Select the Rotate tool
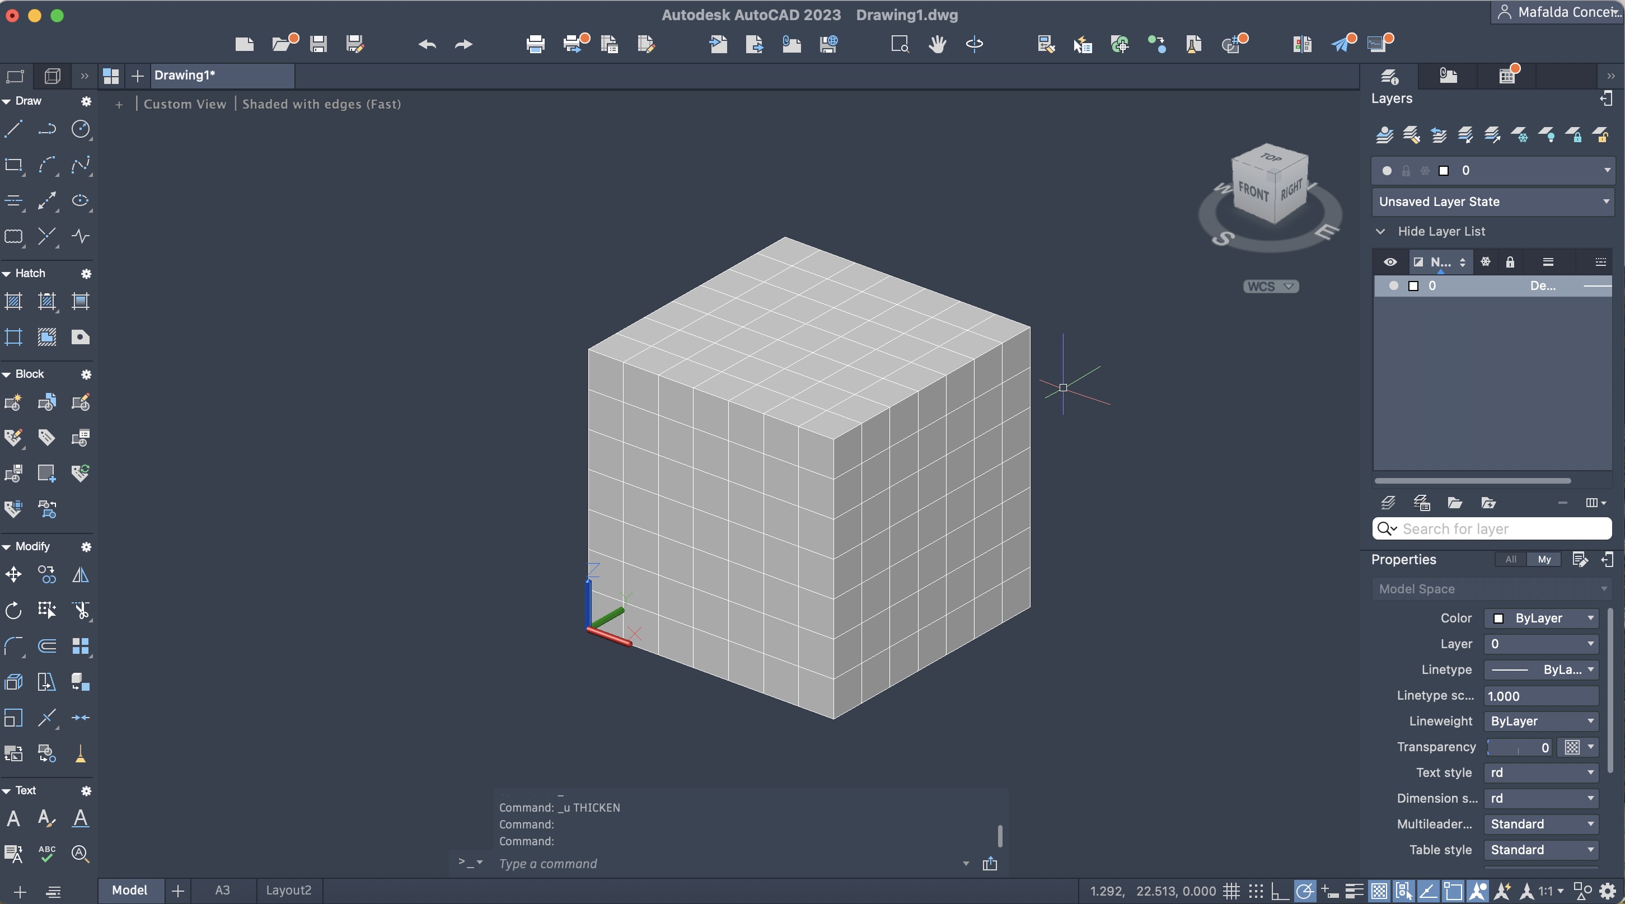This screenshot has height=904, width=1625. 13,610
